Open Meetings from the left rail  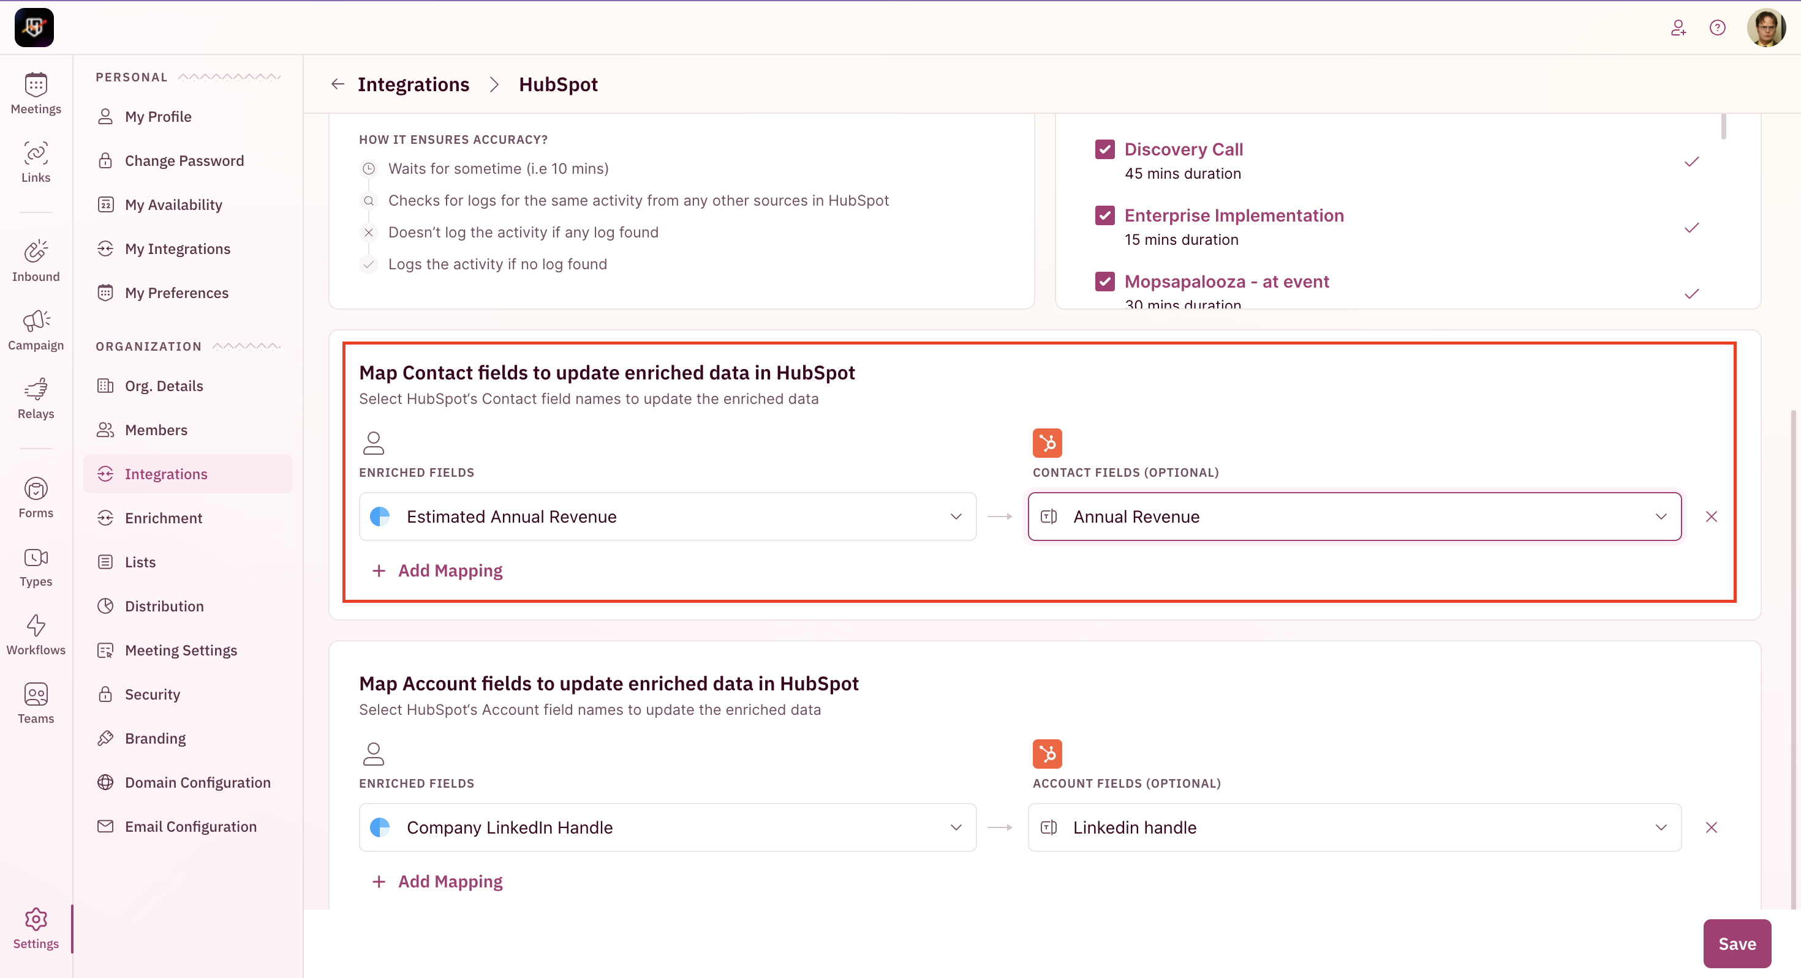click(36, 93)
